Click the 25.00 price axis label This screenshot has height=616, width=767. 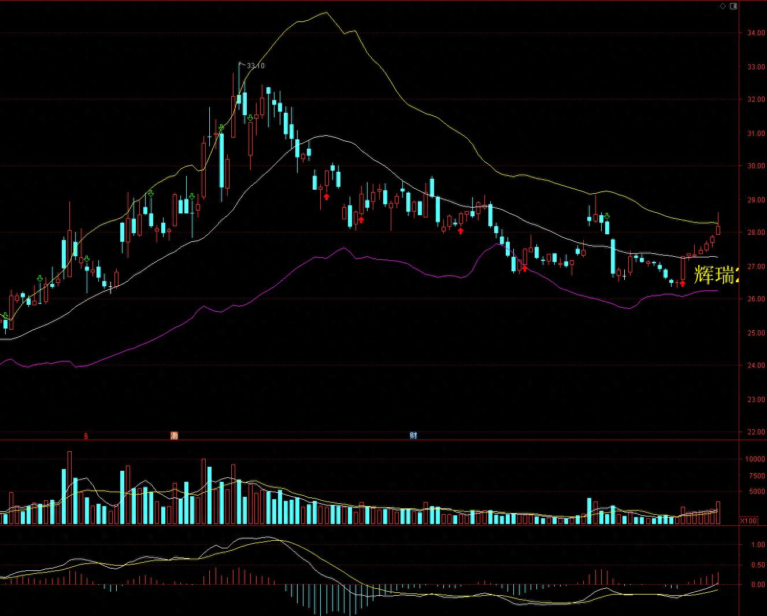point(755,333)
